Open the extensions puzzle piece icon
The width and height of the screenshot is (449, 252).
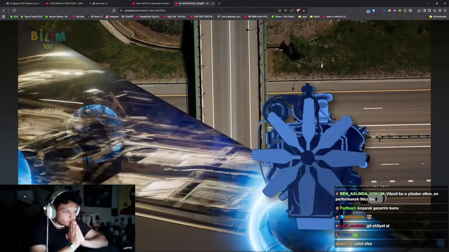click(x=405, y=10)
